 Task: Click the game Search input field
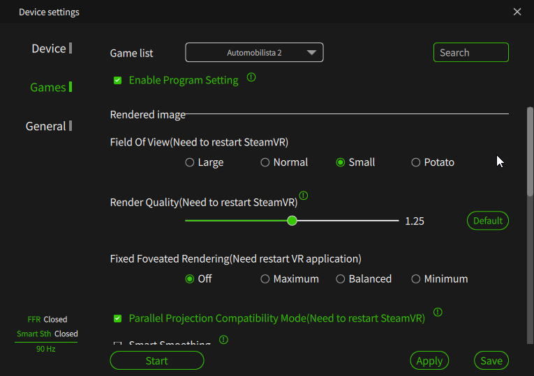(x=470, y=52)
